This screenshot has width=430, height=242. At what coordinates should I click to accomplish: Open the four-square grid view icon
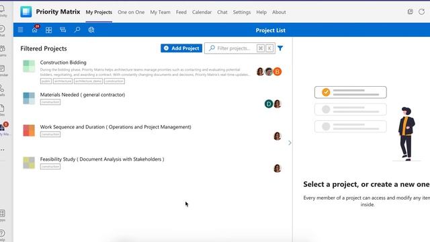point(49,30)
